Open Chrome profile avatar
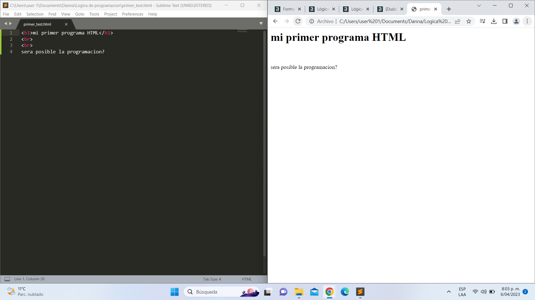The image size is (535, 300). [516, 21]
